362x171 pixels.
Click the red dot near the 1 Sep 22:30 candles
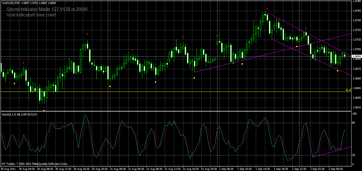[306, 28]
